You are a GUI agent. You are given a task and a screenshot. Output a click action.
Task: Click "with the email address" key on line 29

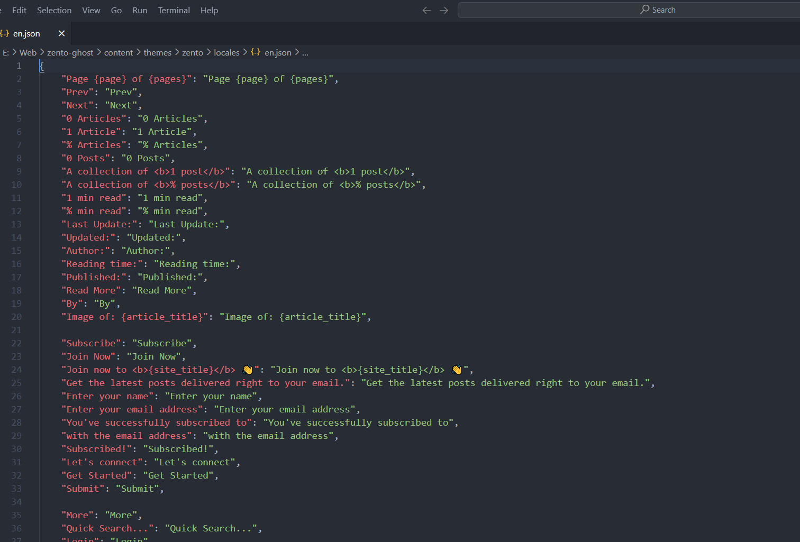pos(126,436)
